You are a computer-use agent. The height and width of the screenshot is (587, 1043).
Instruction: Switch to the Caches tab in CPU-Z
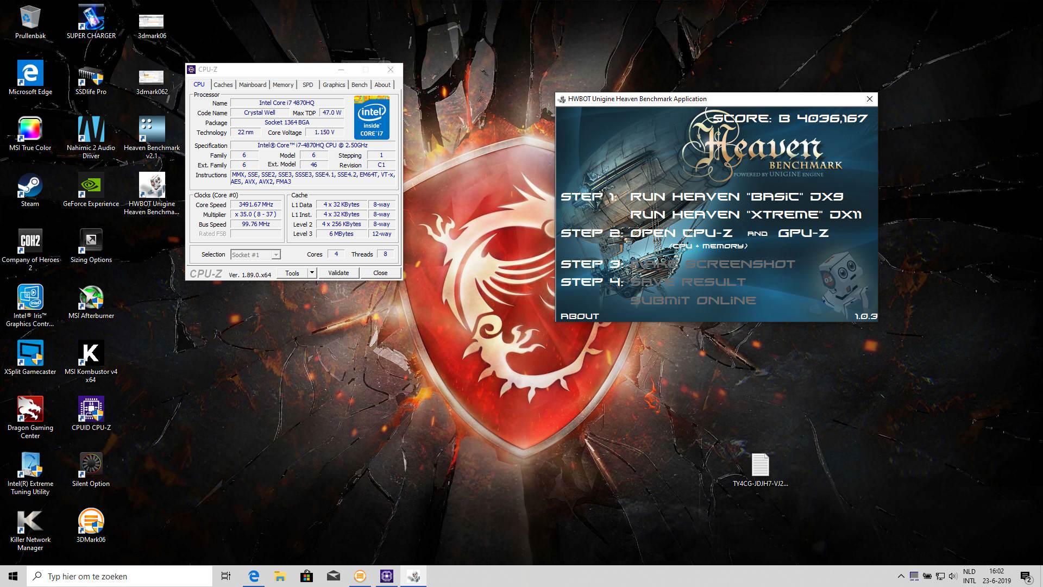[223, 85]
